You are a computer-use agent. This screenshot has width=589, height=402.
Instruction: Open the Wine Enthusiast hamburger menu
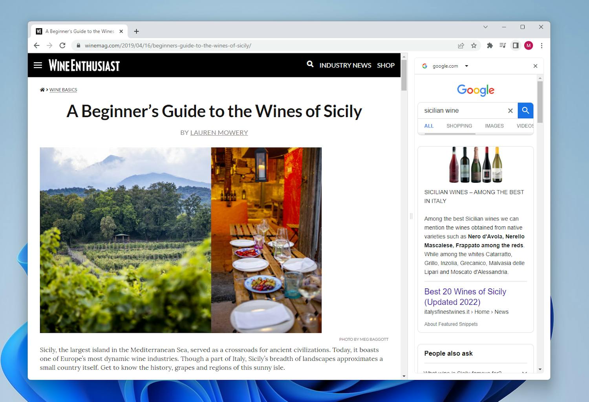(x=38, y=65)
